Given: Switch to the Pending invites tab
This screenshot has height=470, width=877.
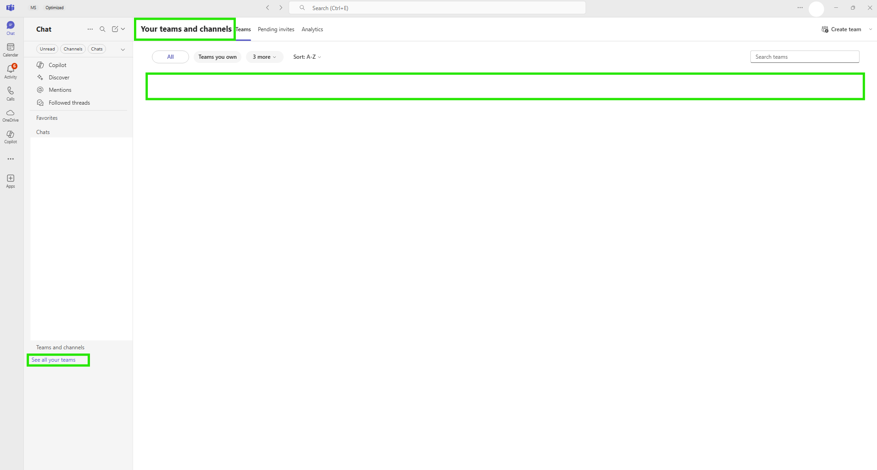Looking at the screenshot, I should click(x=276, y=29).
